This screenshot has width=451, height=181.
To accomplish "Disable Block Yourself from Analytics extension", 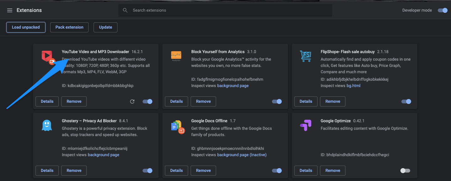I will click(277, 101).
